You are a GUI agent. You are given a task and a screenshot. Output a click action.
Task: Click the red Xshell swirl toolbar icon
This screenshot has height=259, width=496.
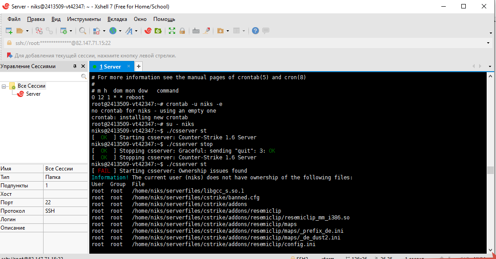point(148,31)
